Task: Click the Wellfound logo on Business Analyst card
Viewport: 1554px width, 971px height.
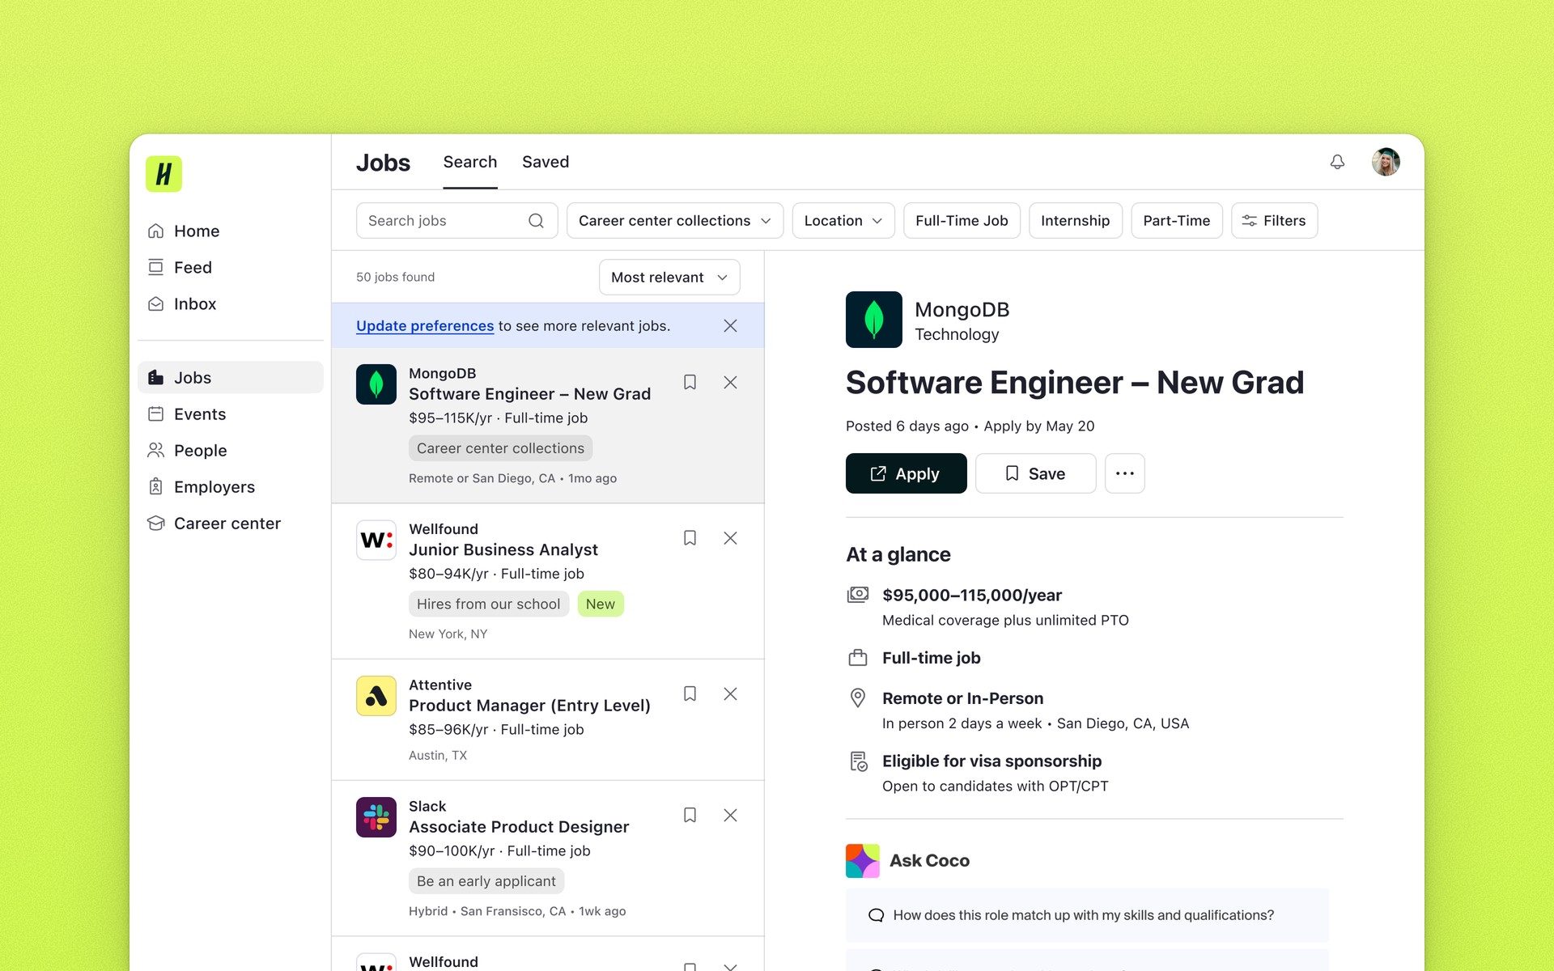Action: 376,540
